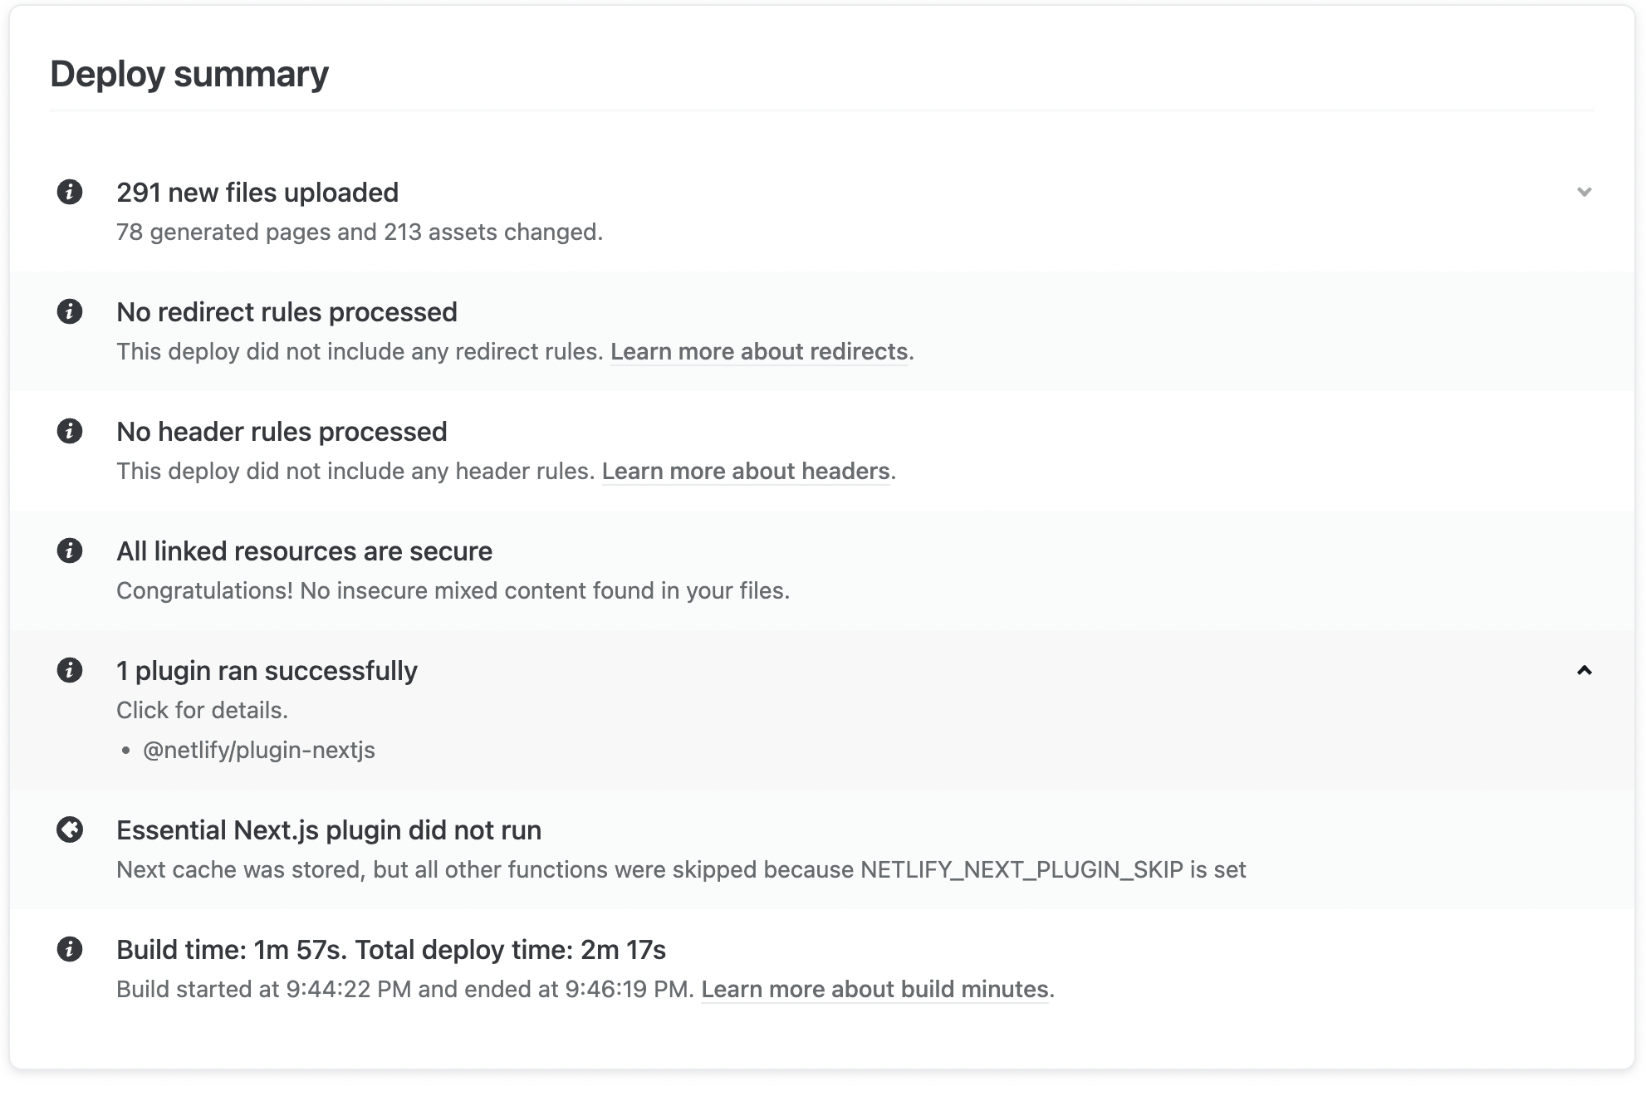
Task: Select the @netlify/plugin-nextjs list entry
Action: pyautogui.click(x=258, y=750)
